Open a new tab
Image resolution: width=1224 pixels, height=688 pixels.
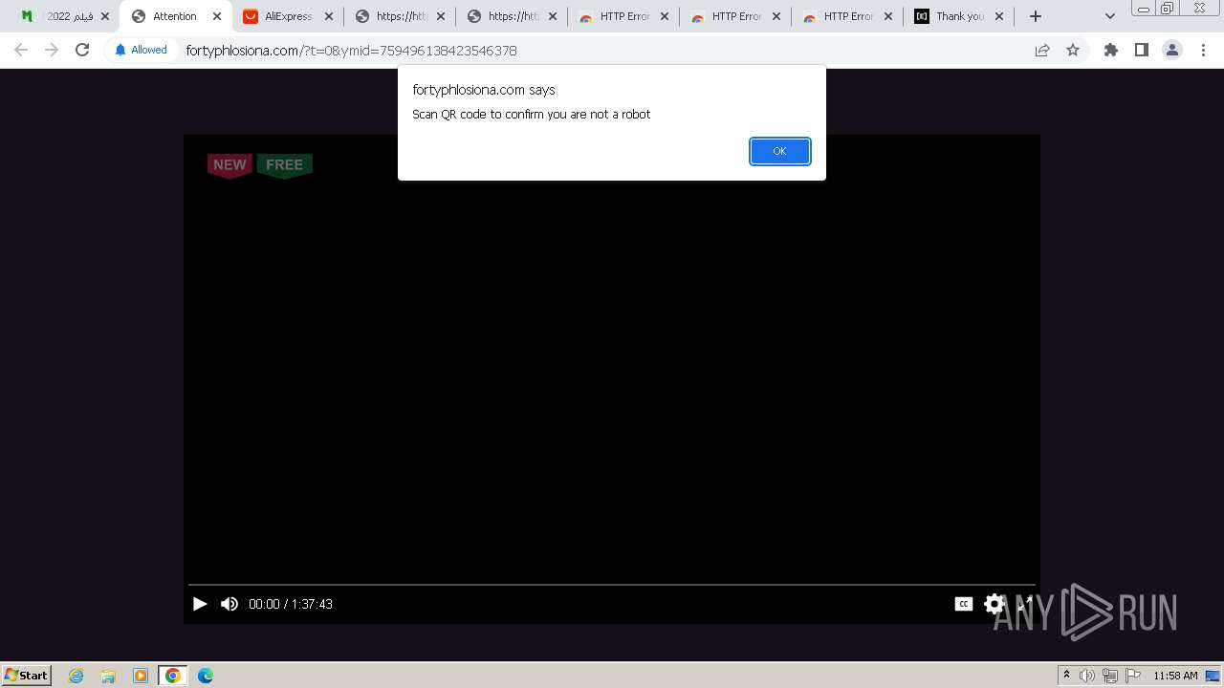(1035, 16)
